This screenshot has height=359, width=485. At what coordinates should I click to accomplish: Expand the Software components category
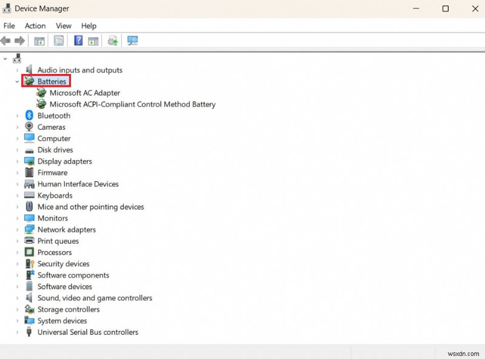click(x=17, y=275)
